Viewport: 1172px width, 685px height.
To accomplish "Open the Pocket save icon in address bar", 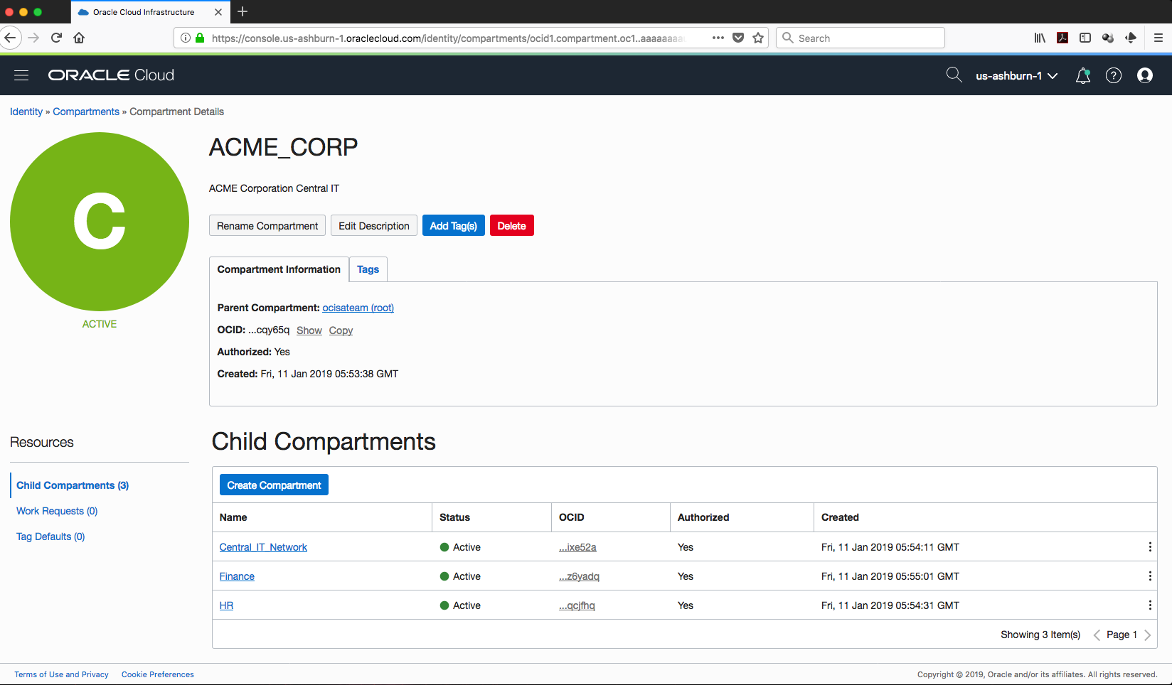I will click(738, 38).
